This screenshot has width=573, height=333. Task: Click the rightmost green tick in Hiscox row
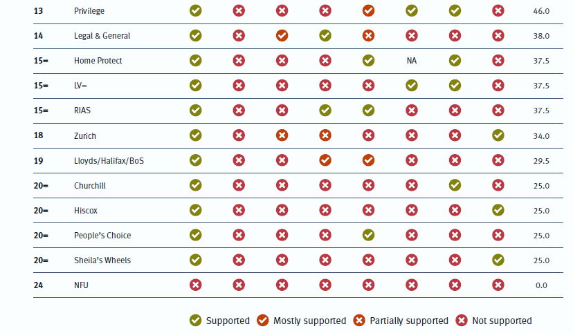(498, 210)
